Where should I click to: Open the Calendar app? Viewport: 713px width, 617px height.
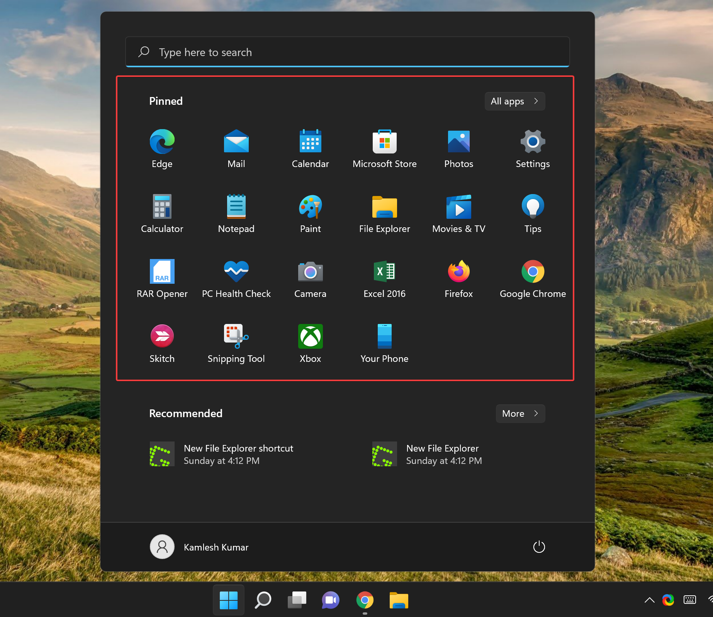point(310,149)
